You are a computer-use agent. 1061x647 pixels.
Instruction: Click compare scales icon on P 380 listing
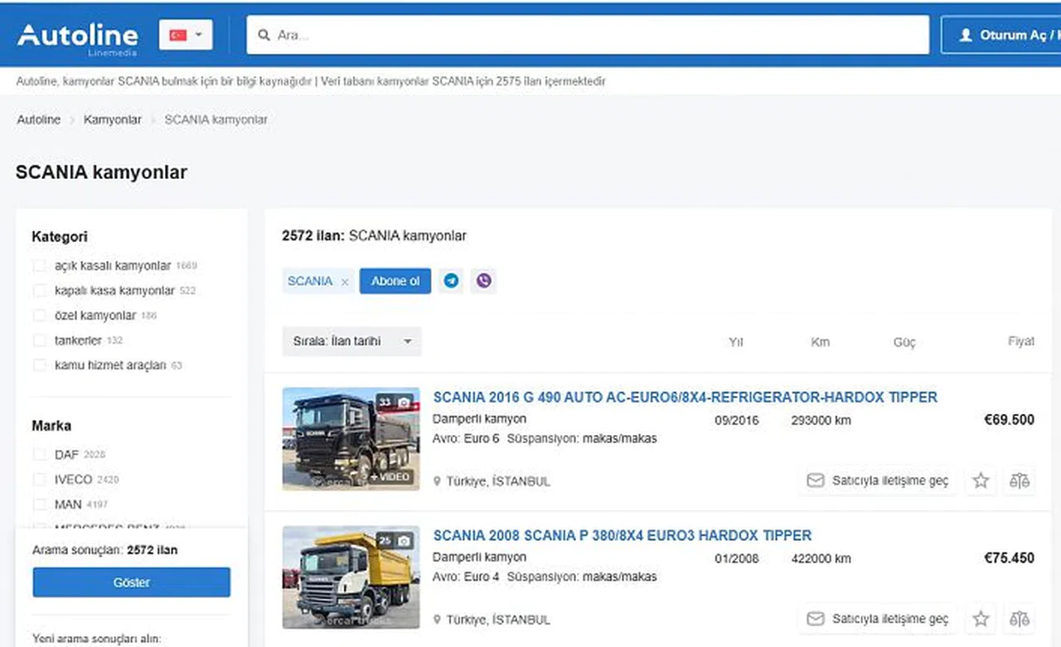[1020, 619]
